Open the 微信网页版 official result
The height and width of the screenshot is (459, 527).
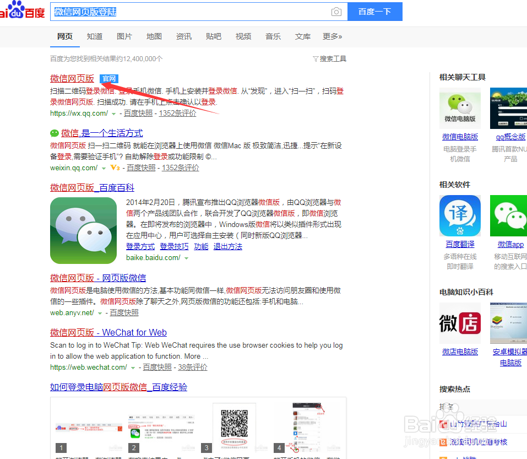point(72,78)
